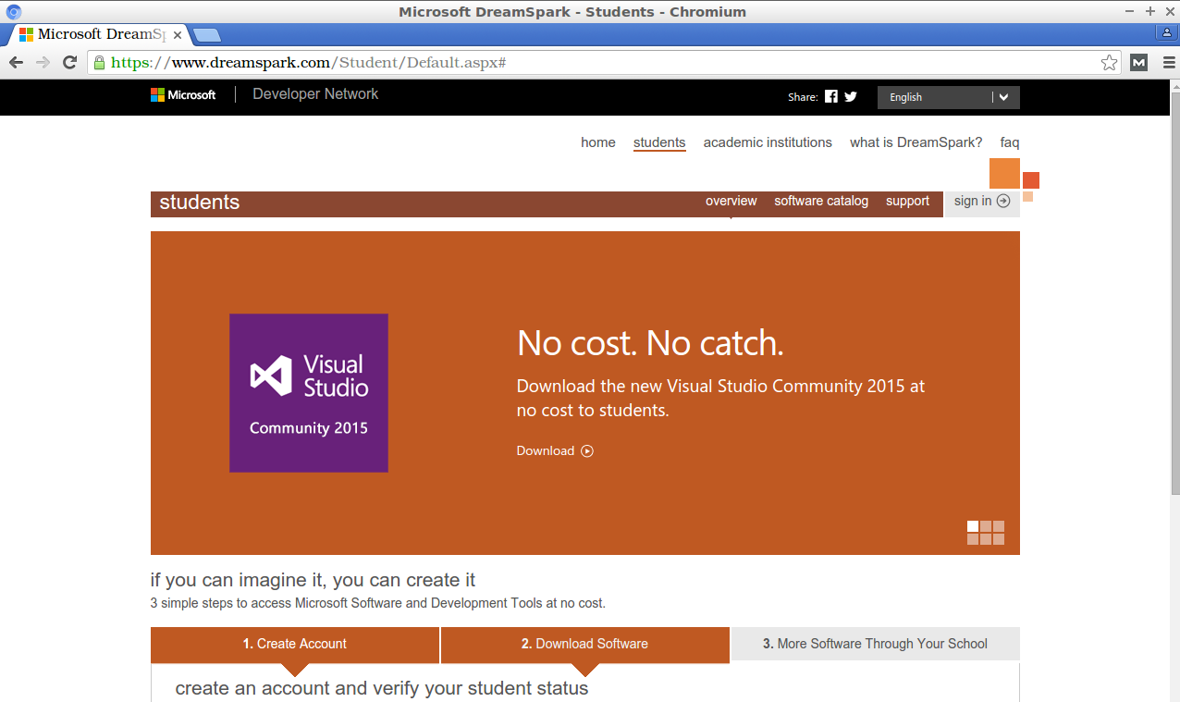Click the Visual Studio Community 2015 tile

pos(309,393)
